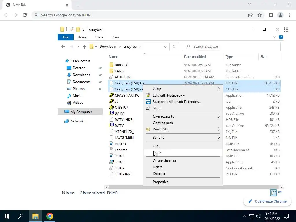
Task: Expand the Send to submenu
Action: pos(183,138)
